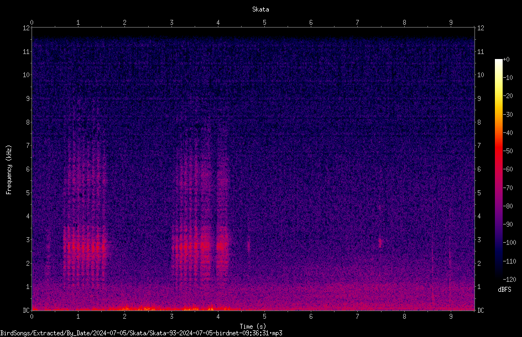The height and width of the screenshot is (337, 522).
Task: Click '8' on the bottom time axis
Action: [404, 317]
